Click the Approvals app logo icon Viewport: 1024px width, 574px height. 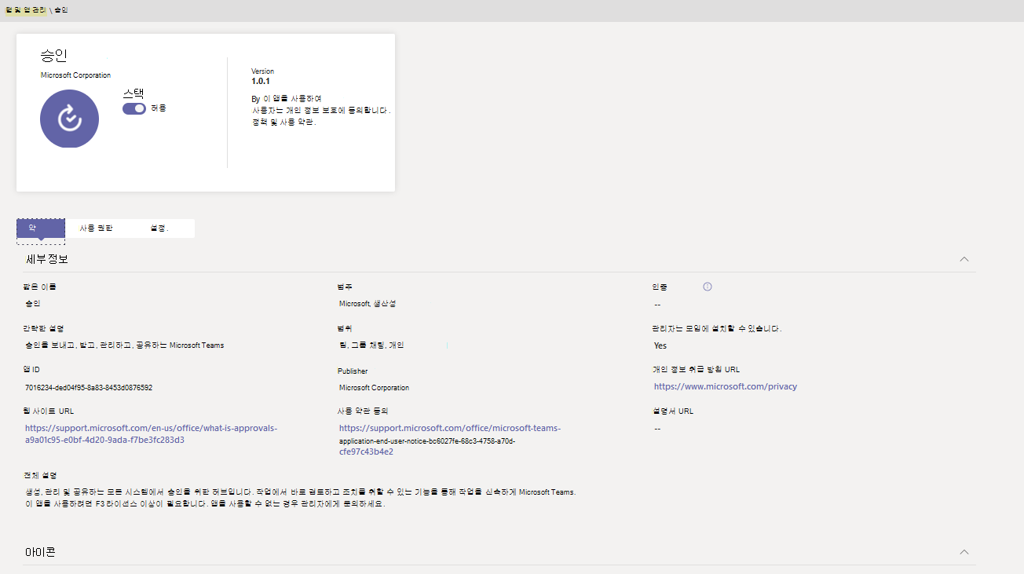click(x=69, y=119)
